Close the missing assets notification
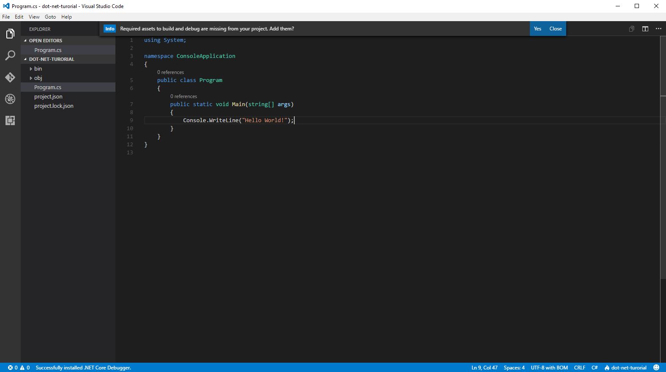Image resolution: width=666 pixels, height=372 pixels. (556, 29)
